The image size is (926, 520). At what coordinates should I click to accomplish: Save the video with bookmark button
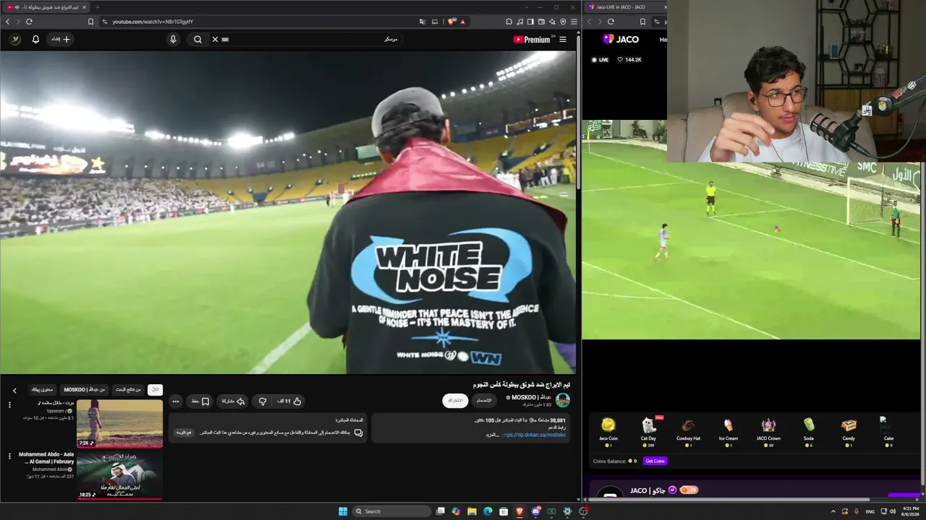200,401
